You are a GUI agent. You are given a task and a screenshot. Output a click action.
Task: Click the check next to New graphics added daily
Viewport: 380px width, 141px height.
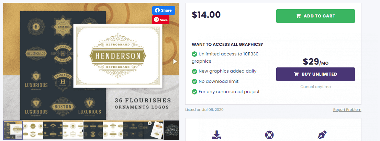click(x=194, y=71)
